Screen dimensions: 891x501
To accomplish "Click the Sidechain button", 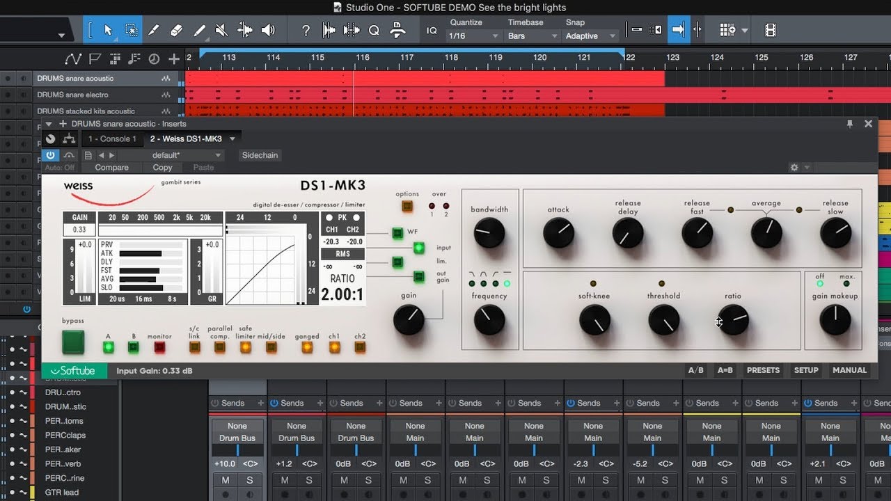I will (x=260, y=155).
